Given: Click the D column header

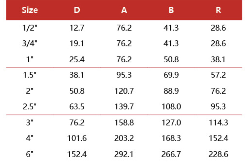Looking at the screenshot, I should 77,10.
